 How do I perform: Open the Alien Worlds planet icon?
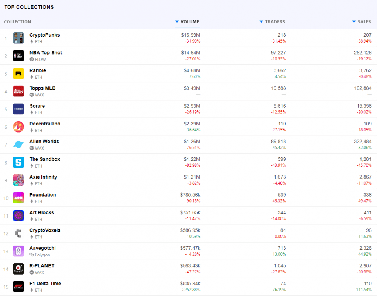click(18, 145)
